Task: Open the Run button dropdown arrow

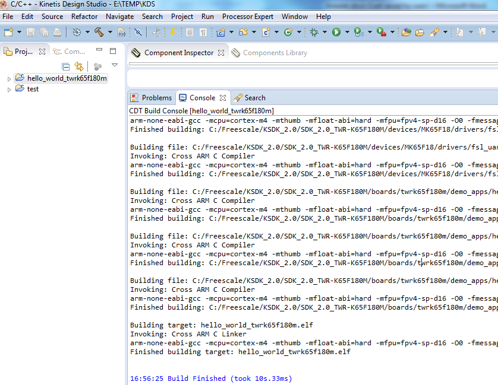Action: tap(346, 32)
